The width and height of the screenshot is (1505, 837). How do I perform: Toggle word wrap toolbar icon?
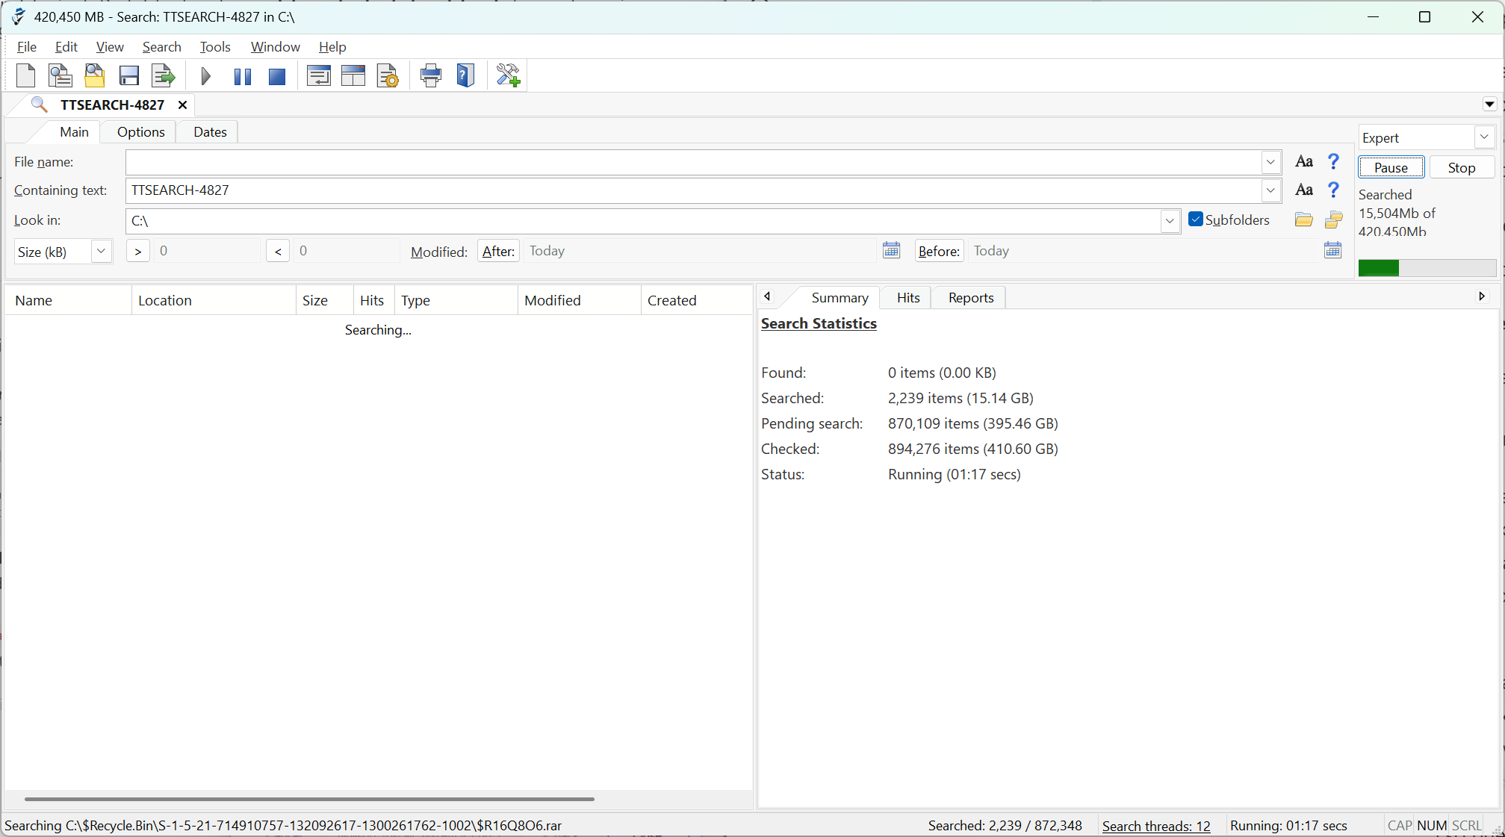pos(319,75)
